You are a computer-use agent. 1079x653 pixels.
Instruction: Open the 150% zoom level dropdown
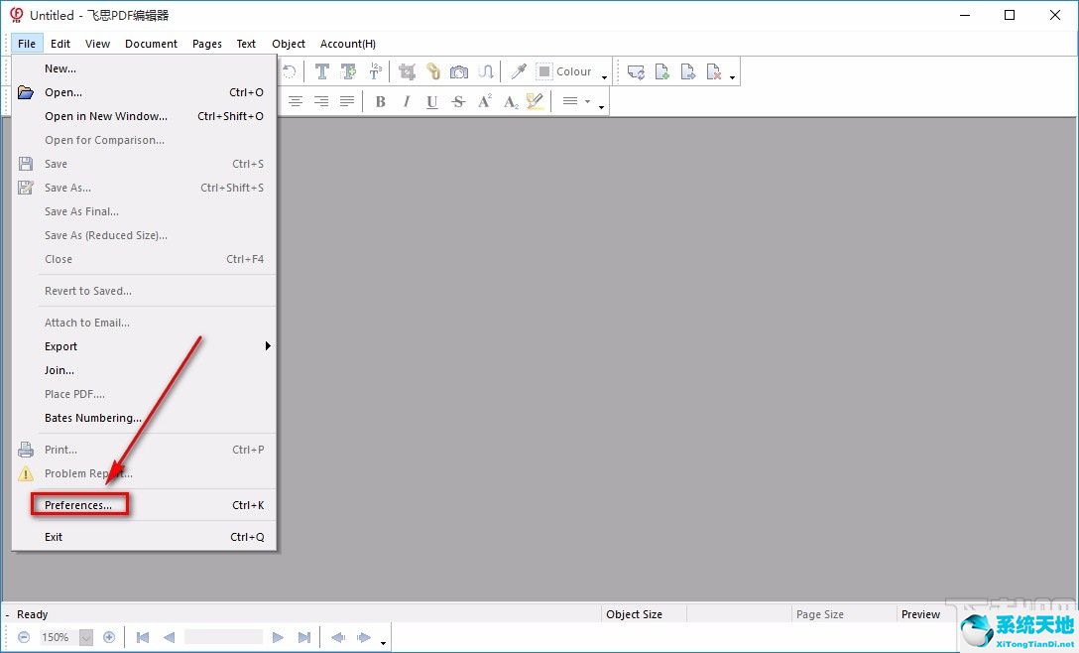[x=86, y=637]
